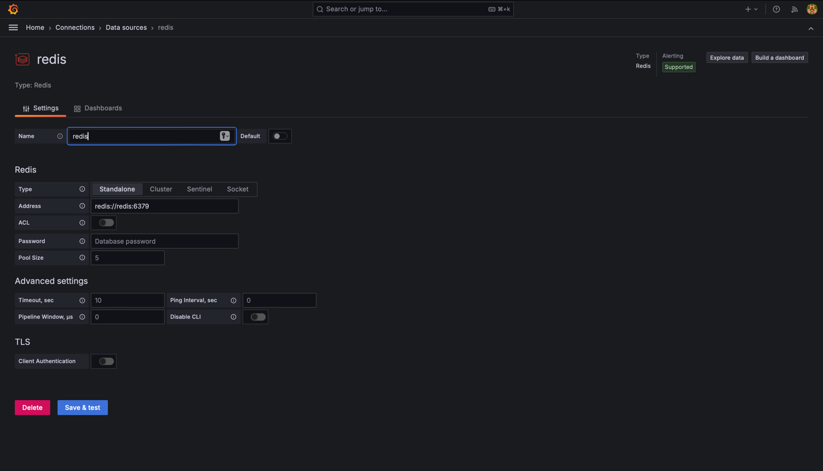The width and height of the screenshot is (823, 471).
Task: Click the info icon next to Address
Action: 82,206
